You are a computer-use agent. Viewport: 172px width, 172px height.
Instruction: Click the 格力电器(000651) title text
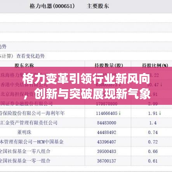(x=52, y=6)
